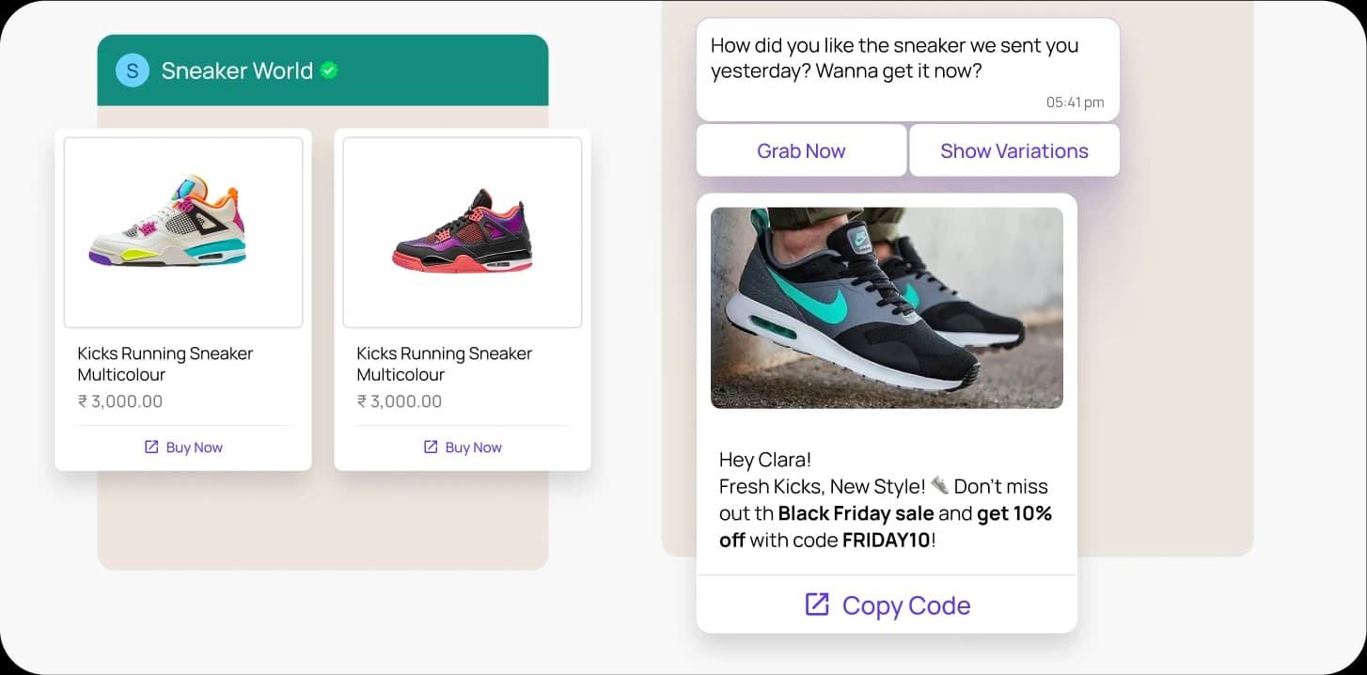Tap the Copy Code button
Viewport: 1367px width, 675px height.
(x=886, y=604)
